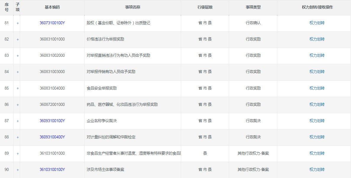Screen dimensions: 351x178
Task: Select item name 对举报传销有功人员给予奖励
Action: coord(111,72)
